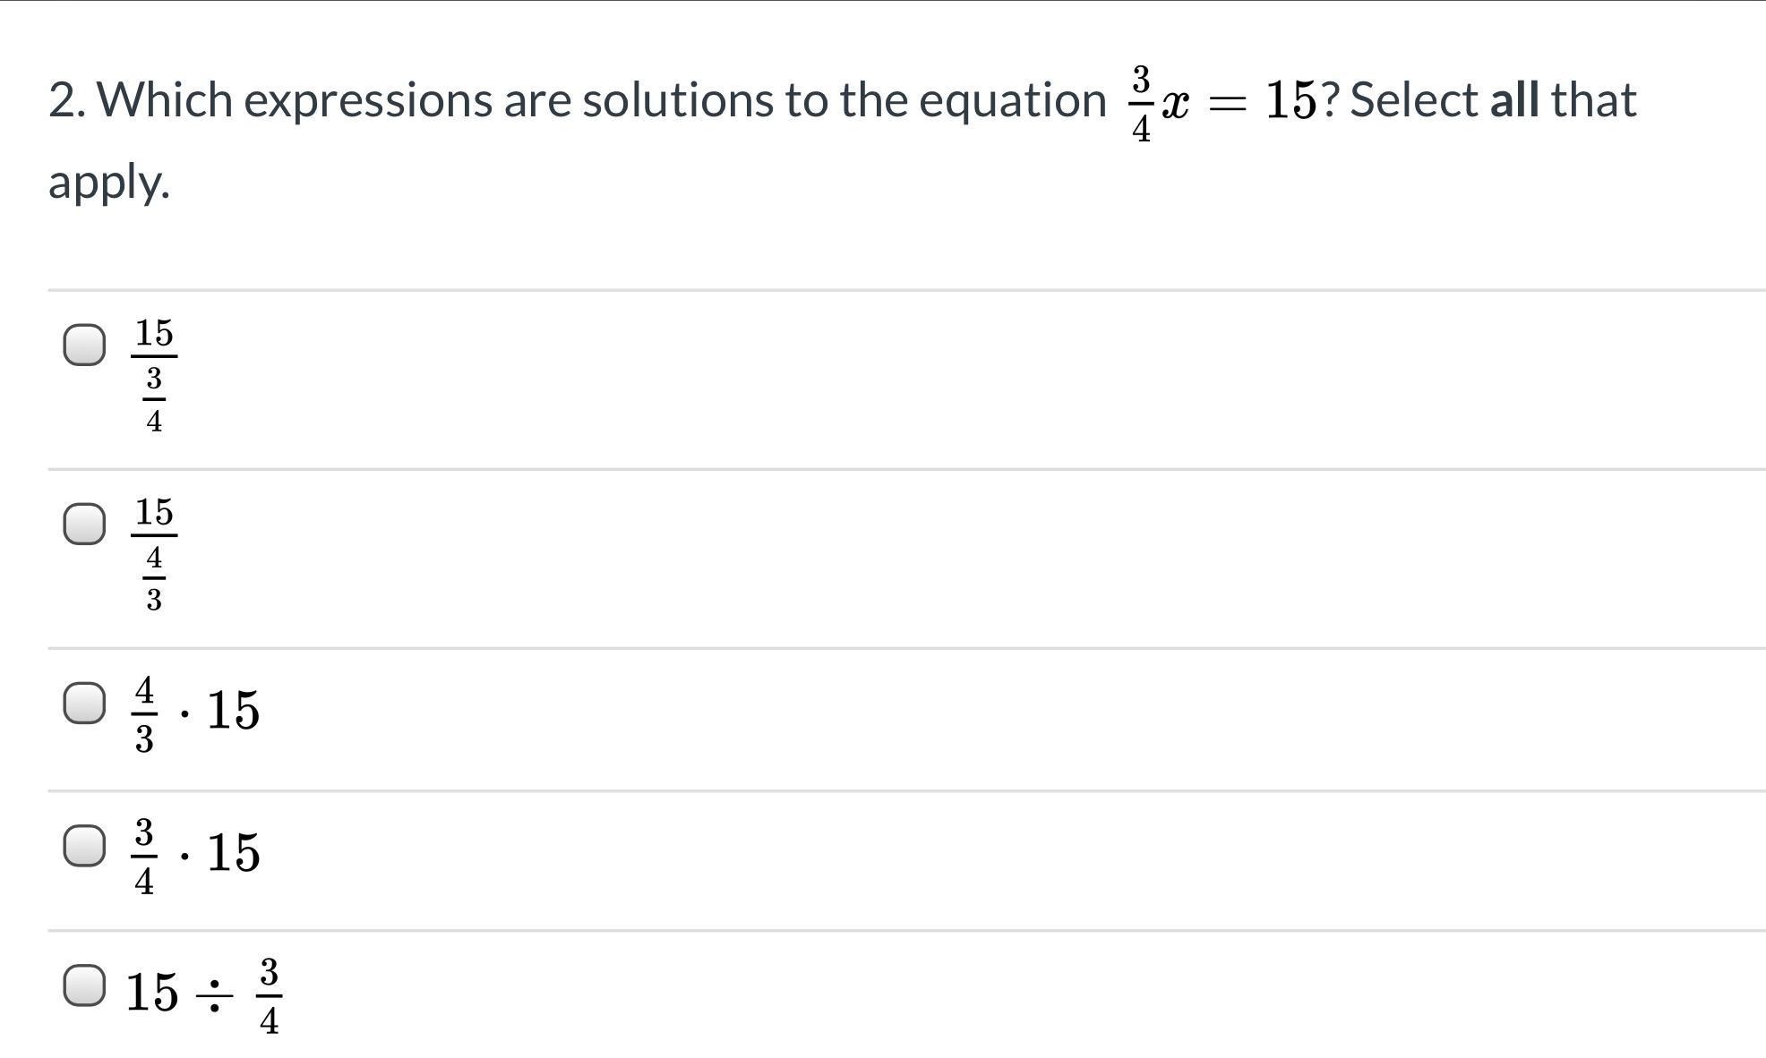This screenshot has height=1058, width=1766.
Task: Select the checkbox beside 4/3 · 15
Action: coord(84,704)
